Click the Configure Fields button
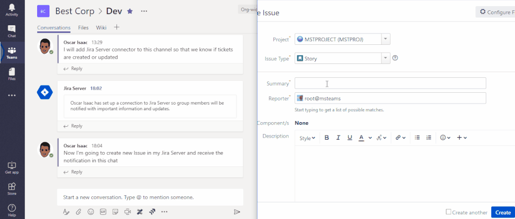Image resolution: width=515 pixels, height=219 pixels. tap(496, 12)
